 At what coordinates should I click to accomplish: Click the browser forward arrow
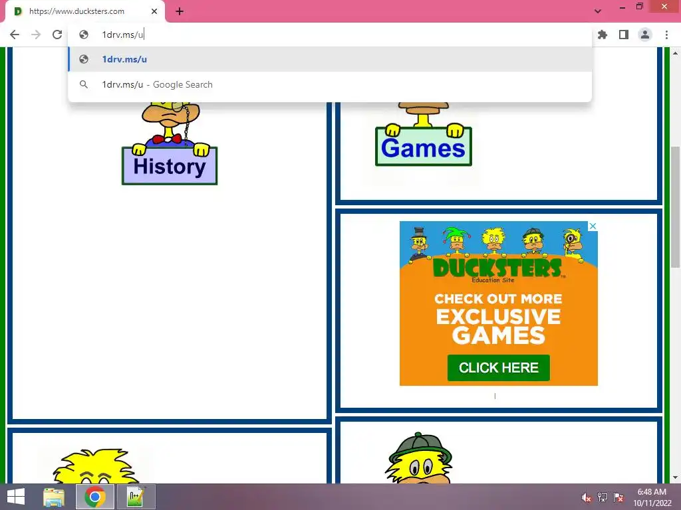click(x=36, y=35)
